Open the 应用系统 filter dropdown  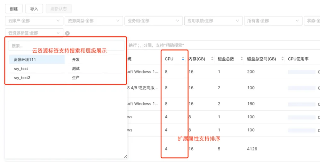(213, 21)
